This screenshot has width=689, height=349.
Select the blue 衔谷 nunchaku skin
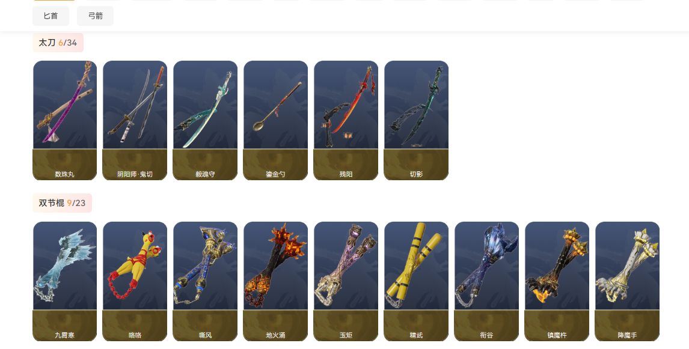[x=486, y=281]
